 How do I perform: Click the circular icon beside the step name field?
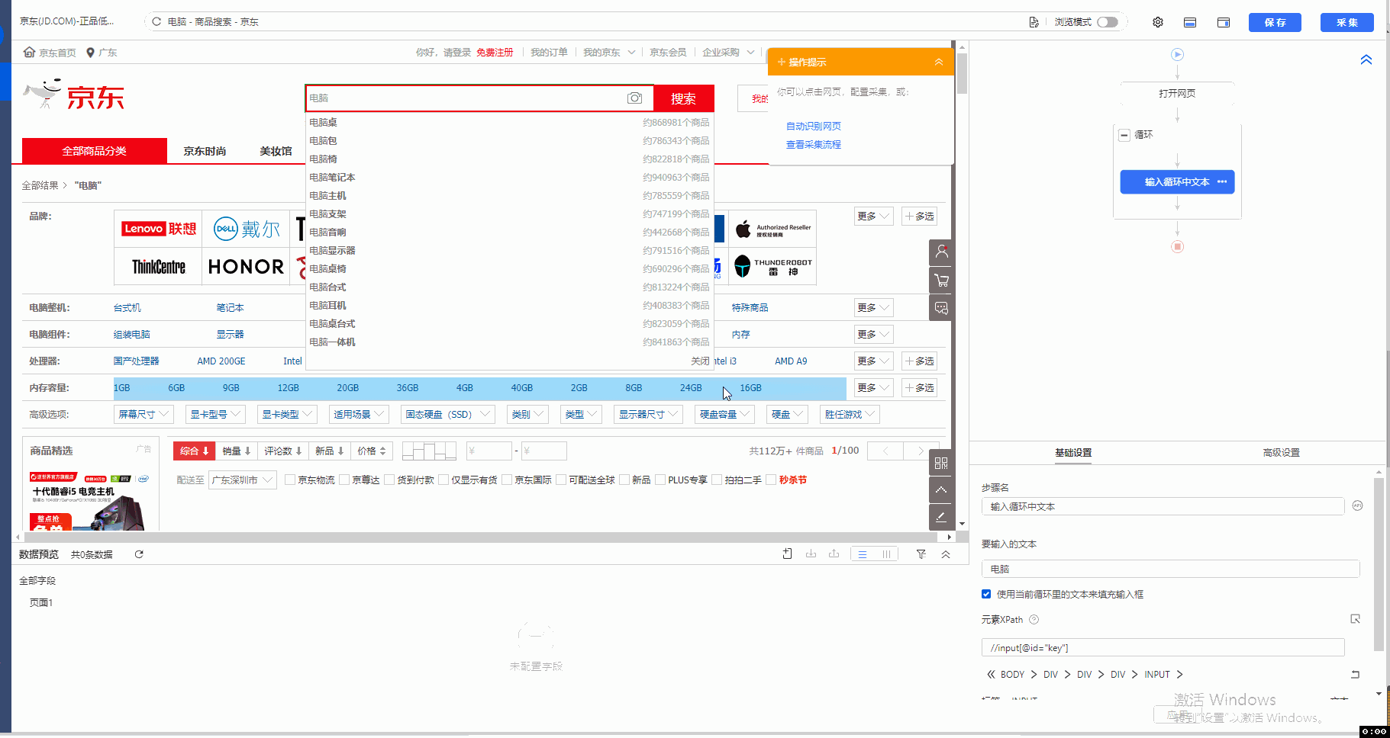(x=1357, y=505)
